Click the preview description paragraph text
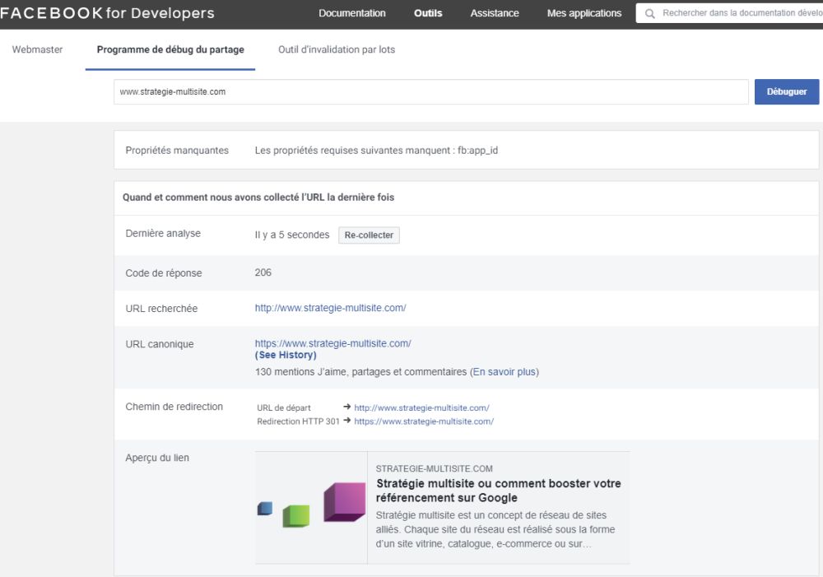 pos(495,529)
